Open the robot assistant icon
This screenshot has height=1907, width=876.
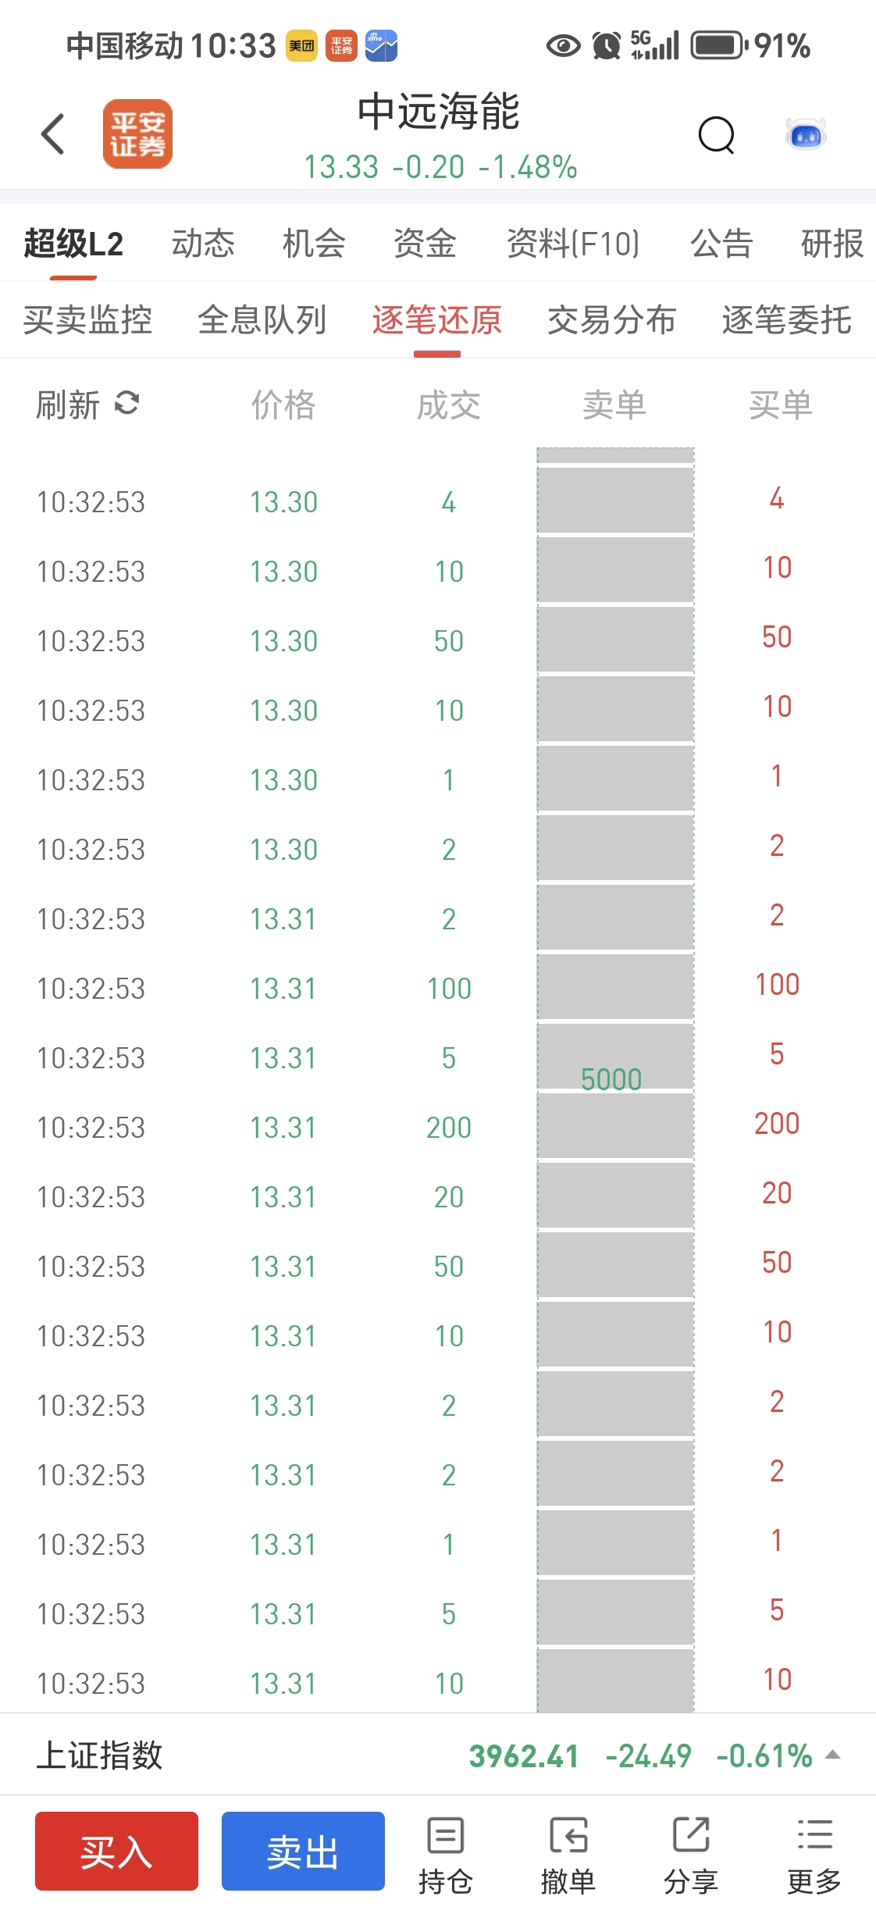tap(806, 135)
